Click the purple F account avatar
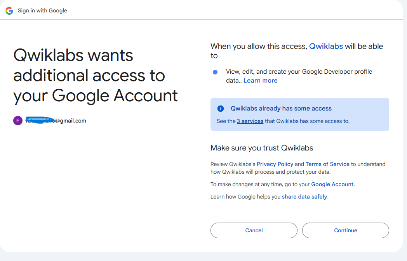Screen dimensions: 407x261 coord(17,121)
